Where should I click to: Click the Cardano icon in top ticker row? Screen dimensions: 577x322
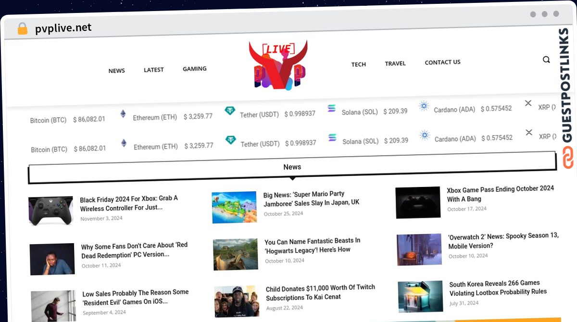(424, 106)
